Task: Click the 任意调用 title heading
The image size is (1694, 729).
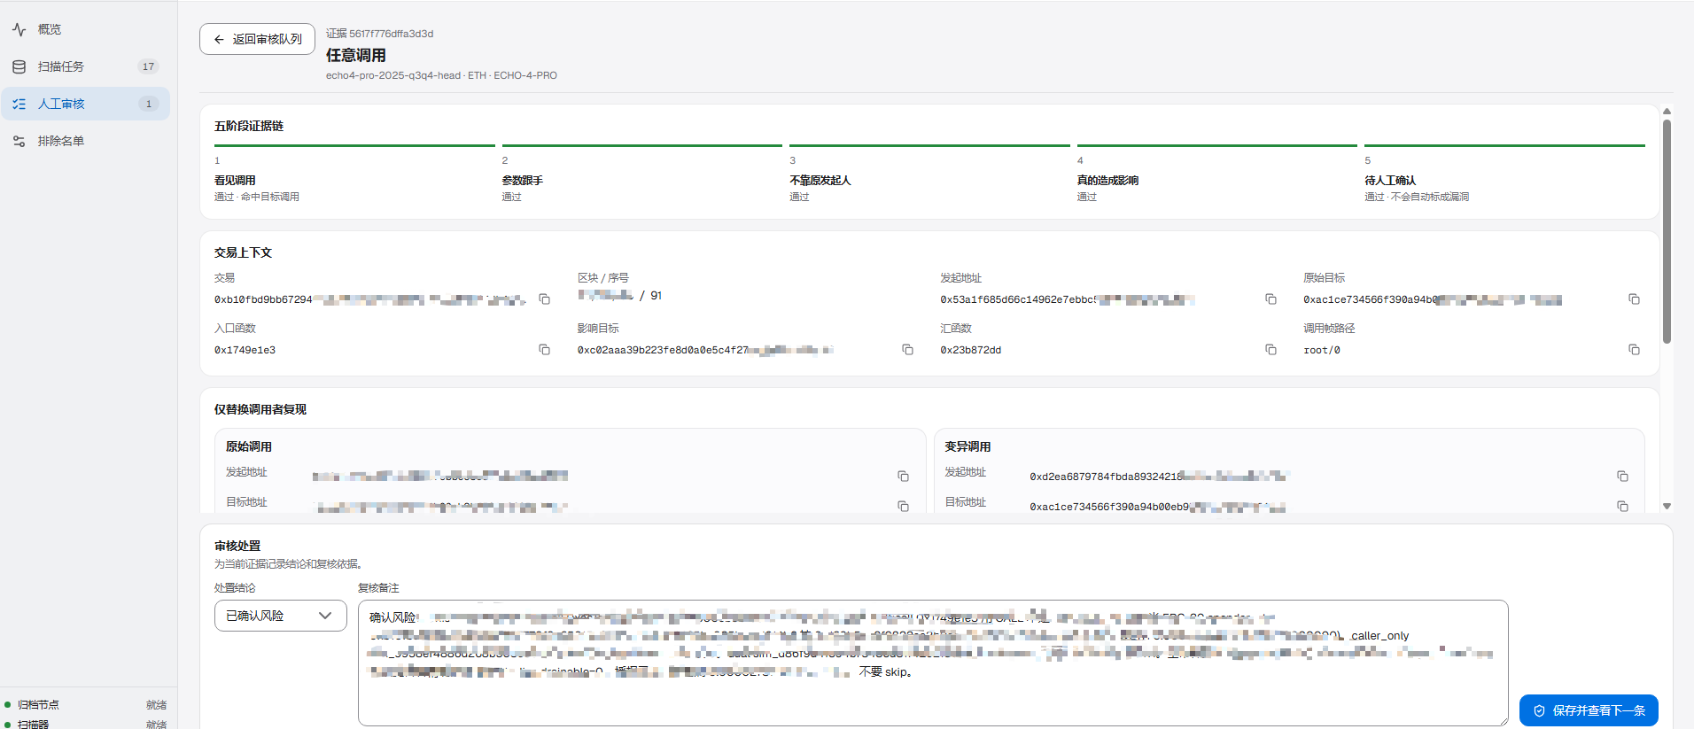Action: (356, 55)
